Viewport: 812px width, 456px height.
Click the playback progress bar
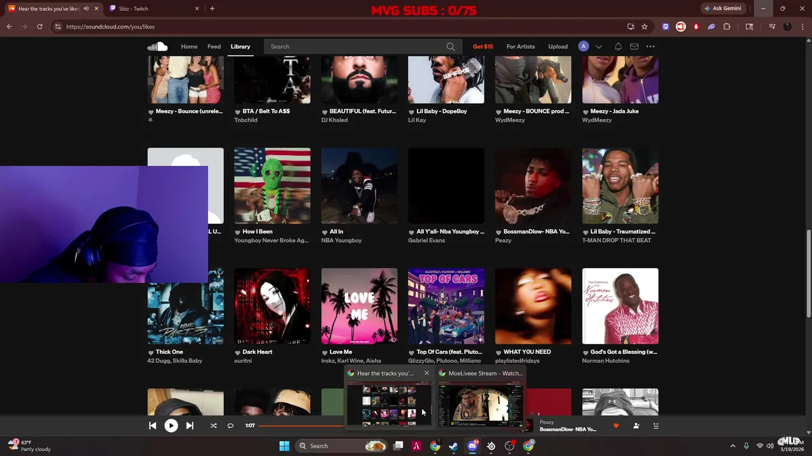301,426
